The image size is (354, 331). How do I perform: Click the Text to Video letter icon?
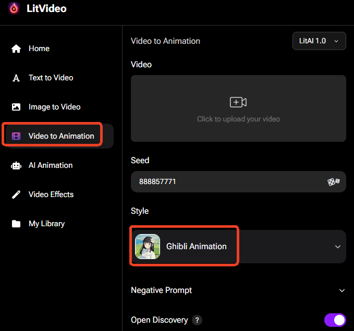[x=16, y=78]
